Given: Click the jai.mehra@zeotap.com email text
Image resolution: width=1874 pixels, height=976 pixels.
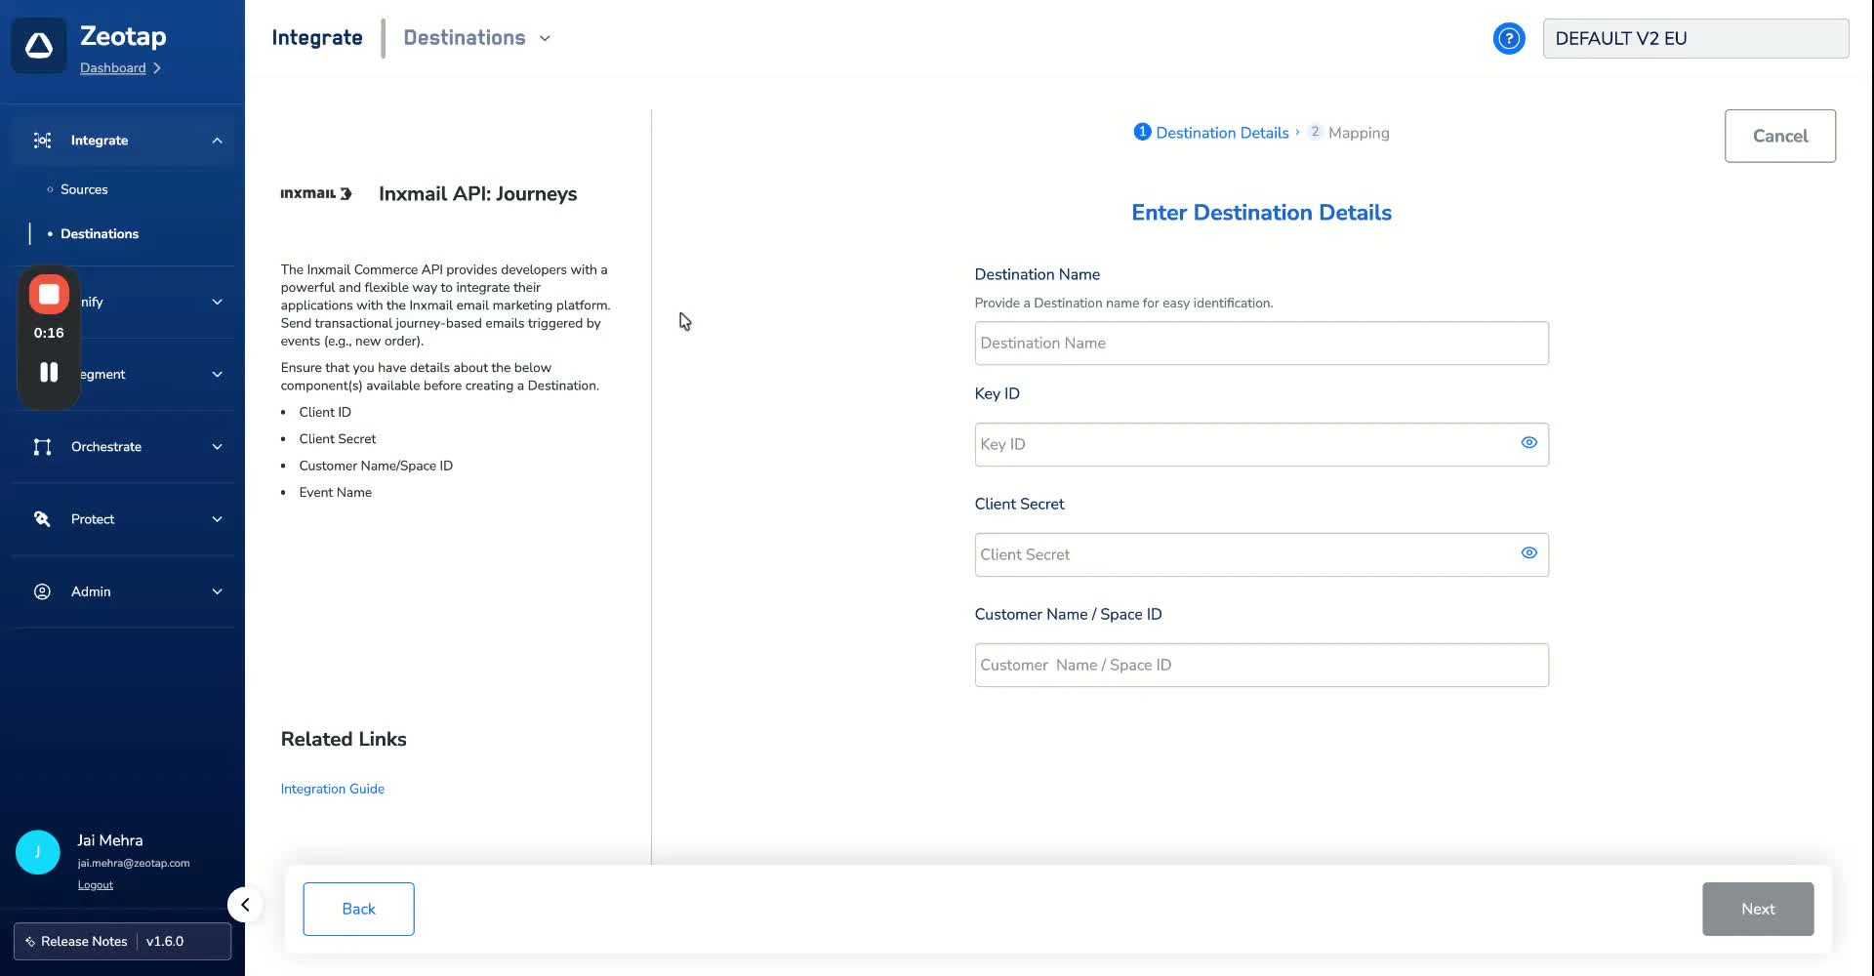Looking at the screenshot, I should click(x=134, y=864).
